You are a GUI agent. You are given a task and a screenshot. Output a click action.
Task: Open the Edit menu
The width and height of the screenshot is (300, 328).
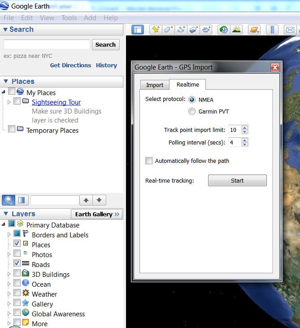(x=27, y=18)
